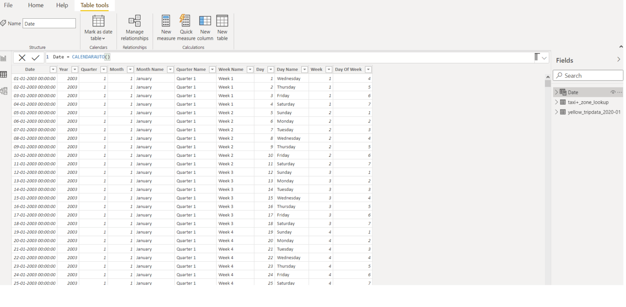Expand the yellow_tripdata_2020-01 table

point(556,112)
